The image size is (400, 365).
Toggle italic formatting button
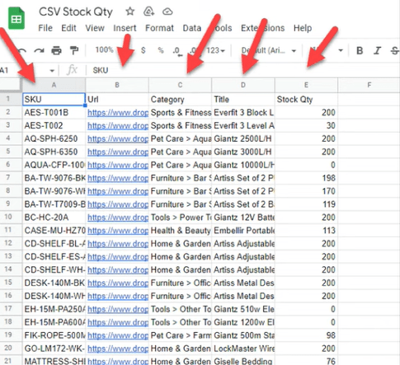[x=377, y=50]
